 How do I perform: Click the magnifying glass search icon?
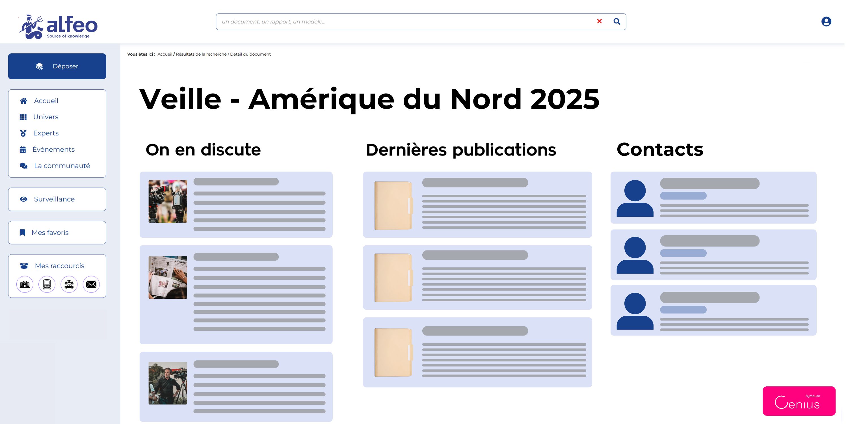click(x=616, y=22)
